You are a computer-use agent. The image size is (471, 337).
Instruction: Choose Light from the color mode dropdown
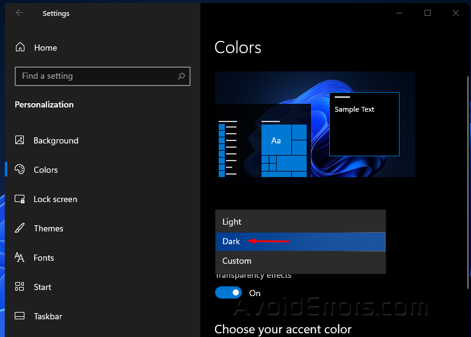301,222
